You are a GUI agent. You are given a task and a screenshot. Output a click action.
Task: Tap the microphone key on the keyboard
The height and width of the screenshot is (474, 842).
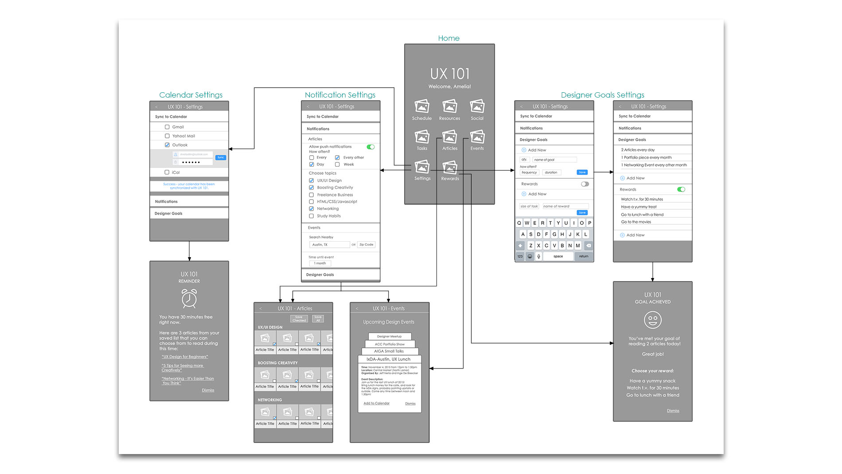coord(538,256)
